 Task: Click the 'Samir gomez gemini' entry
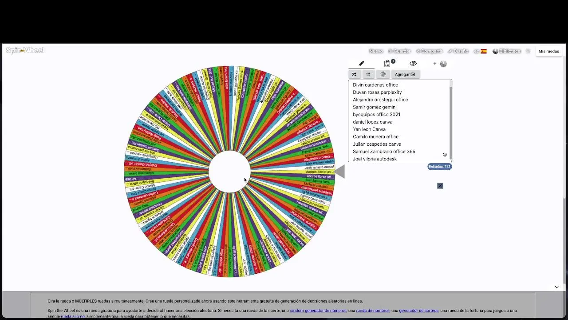(x=375, y=107)
